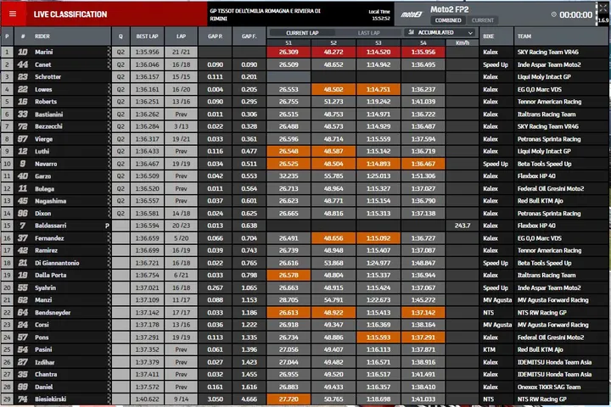Select rider name Dalla Porta
The height and width of the screenshot is (407, 611).
(x=50, y=275)
